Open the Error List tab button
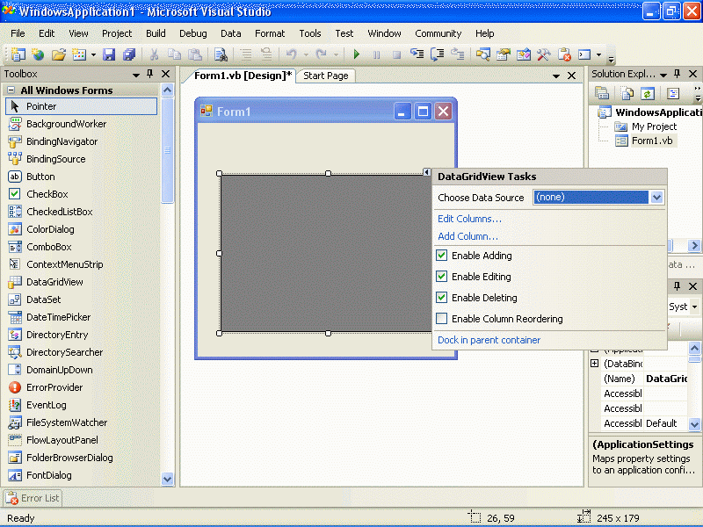703x527 pixels. click(x=33, y=498)
